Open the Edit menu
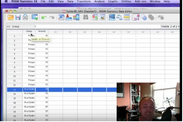183x122 pixels. [51, 2]
